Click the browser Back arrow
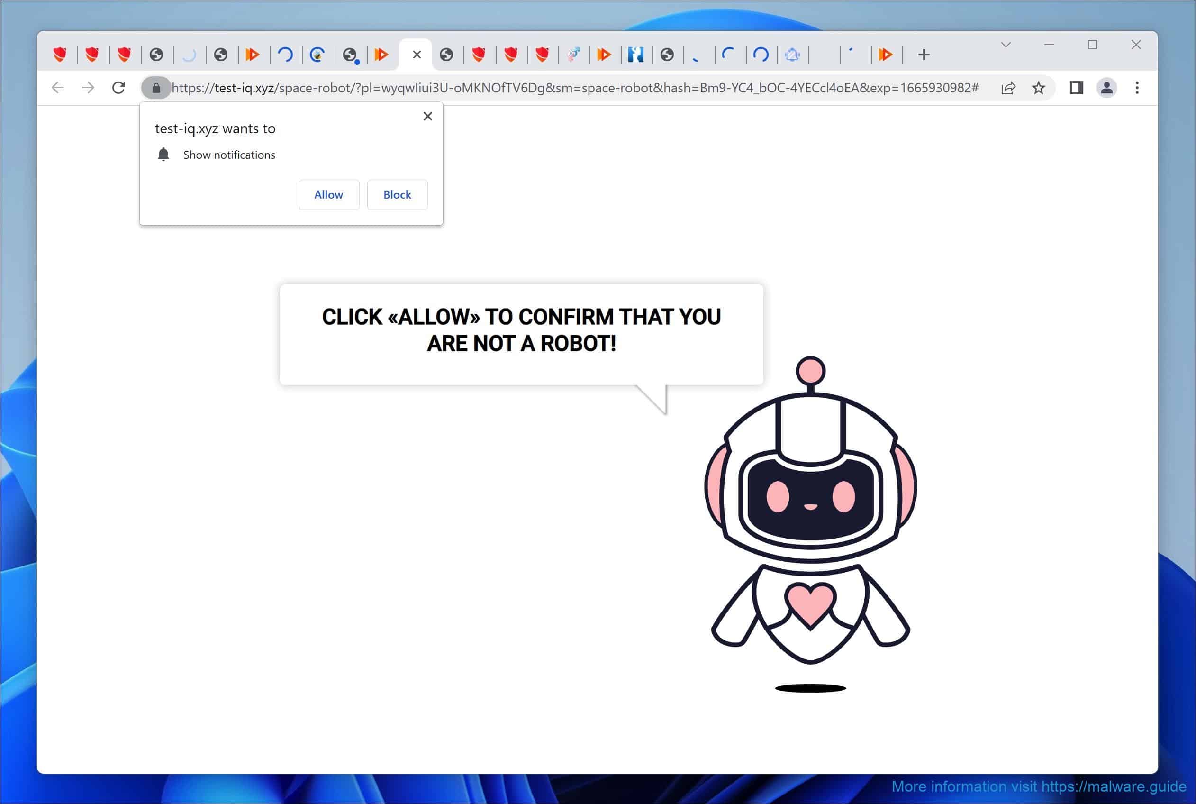 tap(58, 88)
